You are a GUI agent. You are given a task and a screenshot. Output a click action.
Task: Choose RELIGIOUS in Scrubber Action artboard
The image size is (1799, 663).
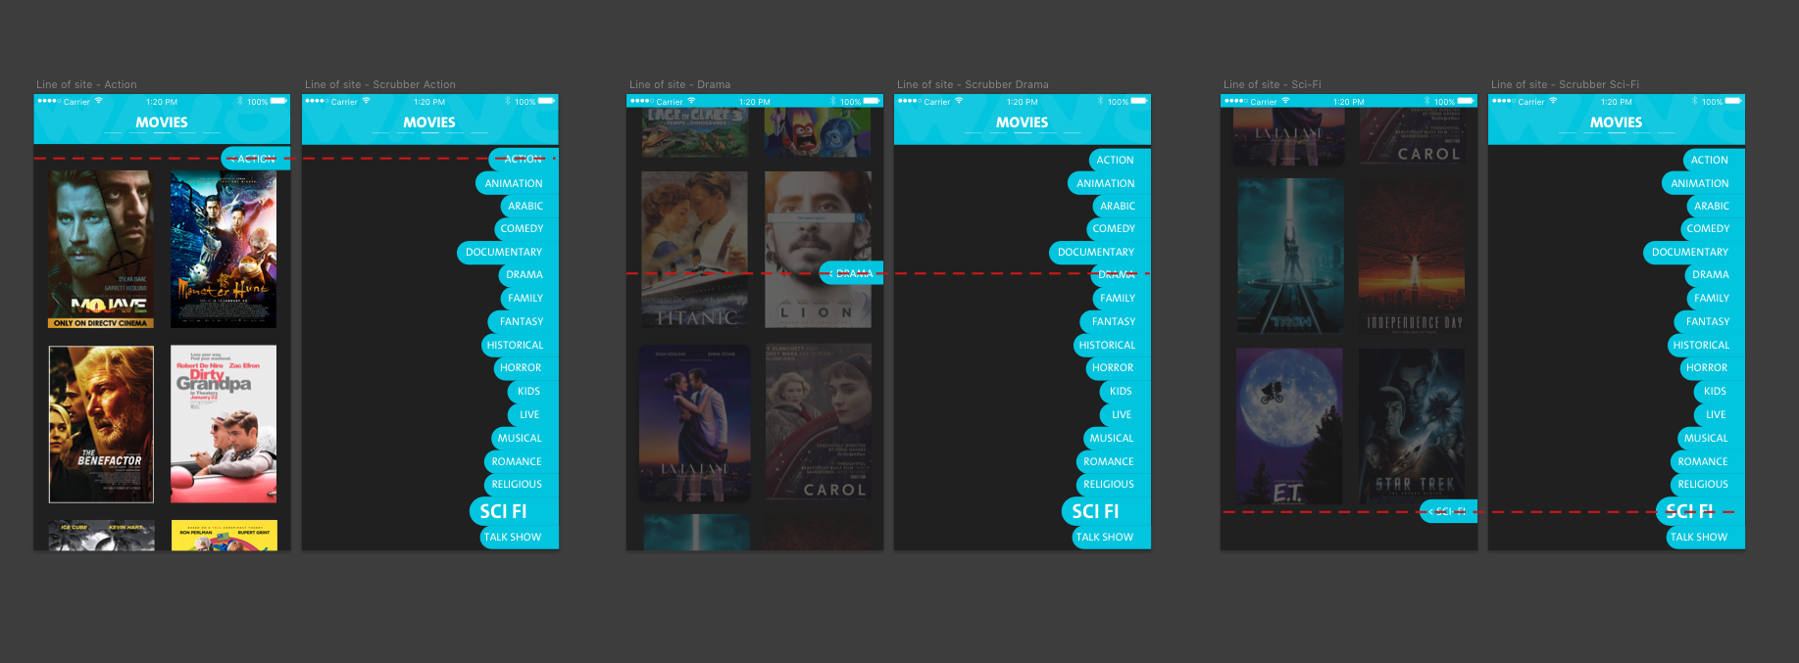click(x=521, y=484)
